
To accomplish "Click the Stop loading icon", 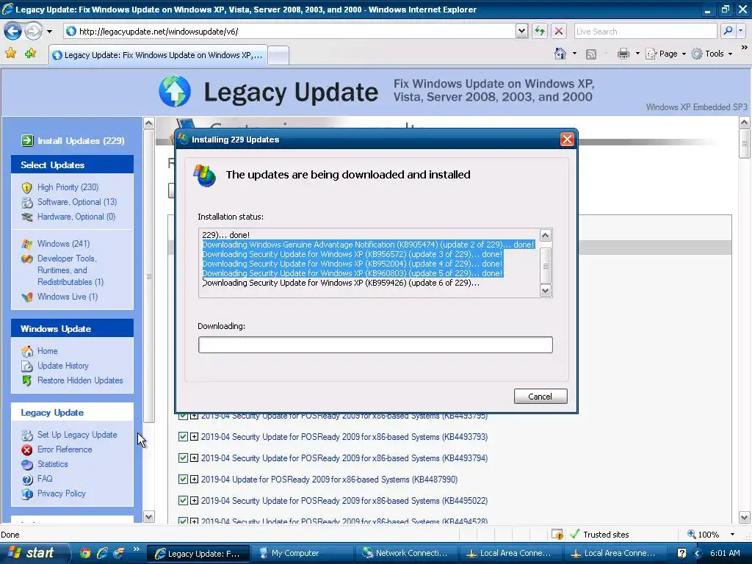I will coord(559,31).
